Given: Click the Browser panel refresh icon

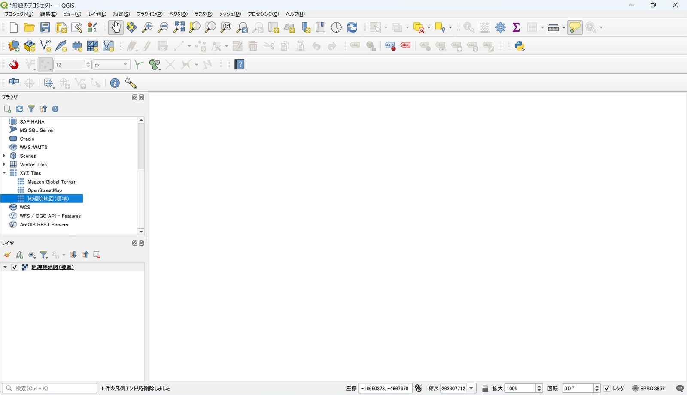Looking at the screenshot, I should pyautogui.click(x=19, y=109).
